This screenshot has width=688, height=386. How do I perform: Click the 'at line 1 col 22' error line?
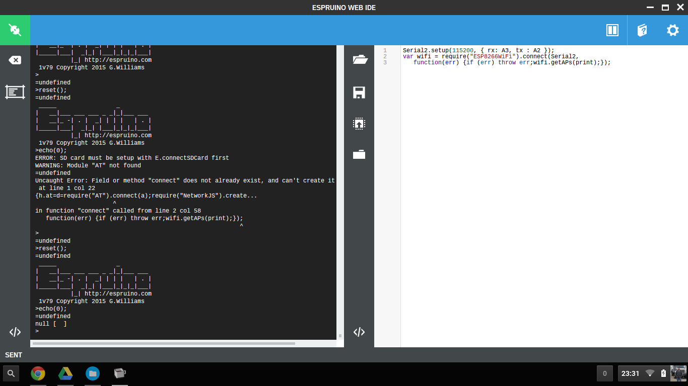67,188
